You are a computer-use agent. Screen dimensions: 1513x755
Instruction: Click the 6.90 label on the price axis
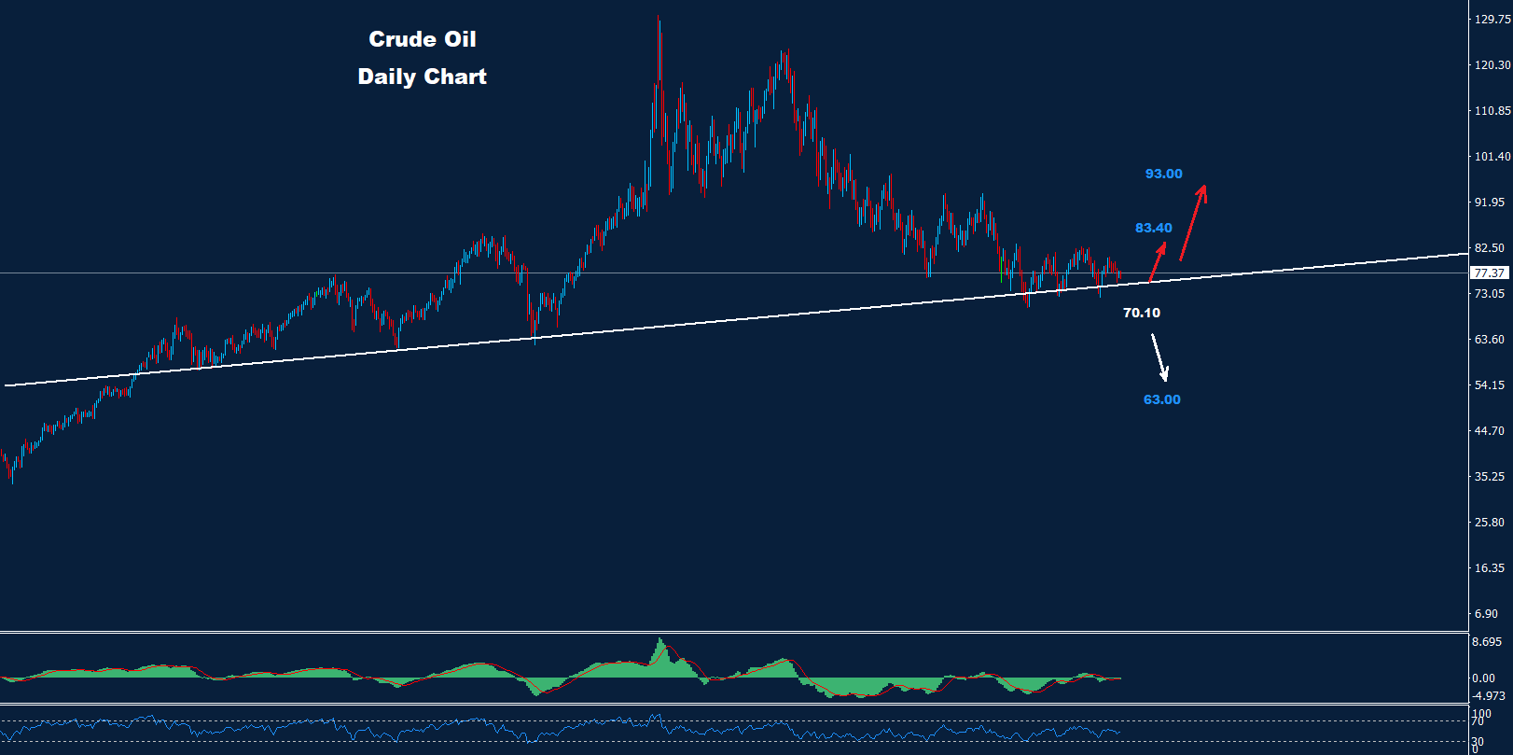pyautogui.click(x=1486, y=613)
